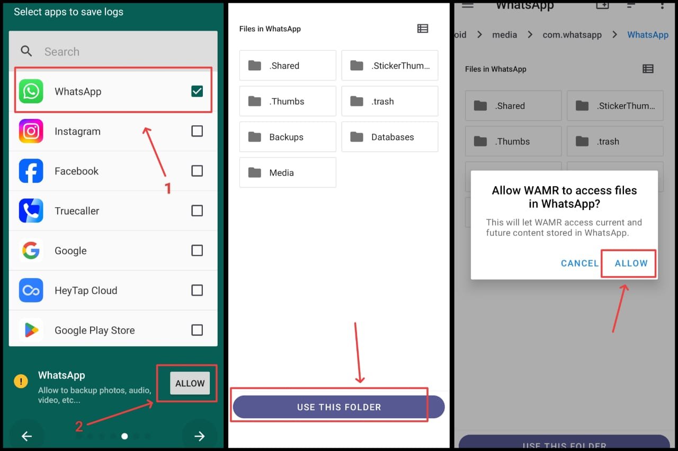Viewport: 678px width, 451px height.
Task: Focus the Search apps field
Action: (x=113, y=51)
